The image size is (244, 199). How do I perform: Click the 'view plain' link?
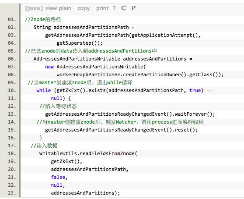tap(58, 8)
